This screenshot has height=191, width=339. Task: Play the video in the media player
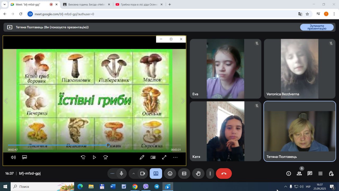click(x=94, y=157)
